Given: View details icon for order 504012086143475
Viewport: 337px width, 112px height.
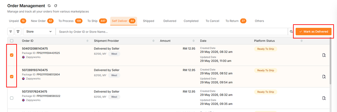Looking at the screenshot, I should (324, 55).
